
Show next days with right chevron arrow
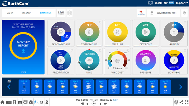click(181, 87)
